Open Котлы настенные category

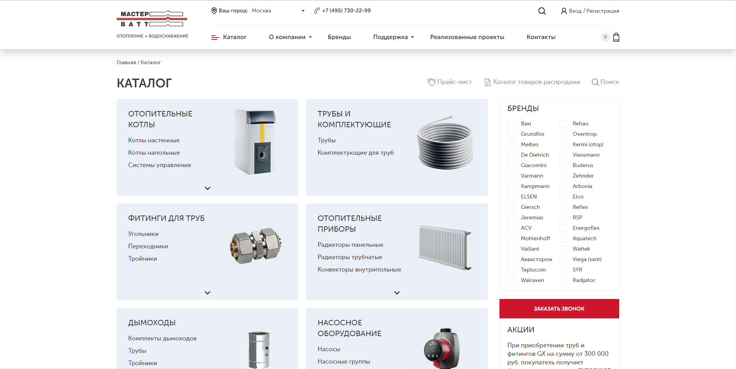(x=154, y=140)
